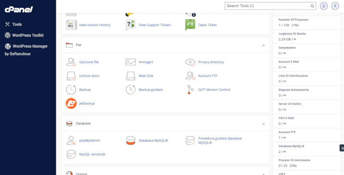Image resolution: width=344 pixels, height=175 pixels.
Task: Click the File section folder icon
Action: click(69, 45)
